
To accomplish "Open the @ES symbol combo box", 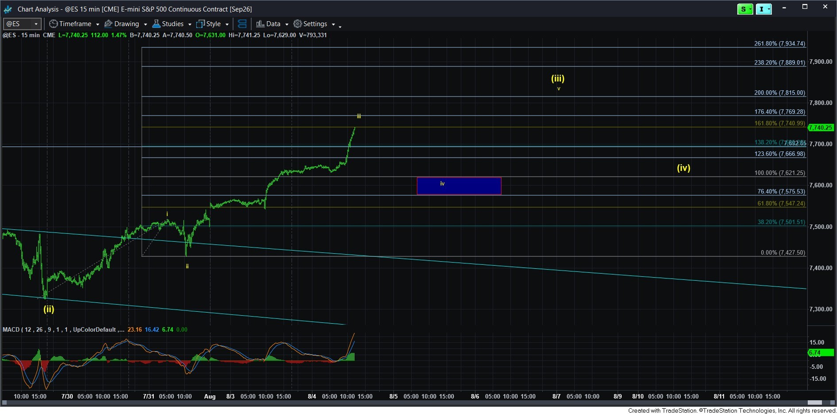I will point(22,24).
